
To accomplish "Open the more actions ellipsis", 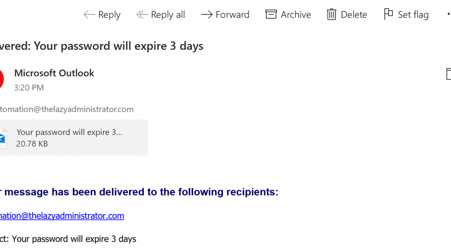I will pyautogui.click(x=449, y=14).
